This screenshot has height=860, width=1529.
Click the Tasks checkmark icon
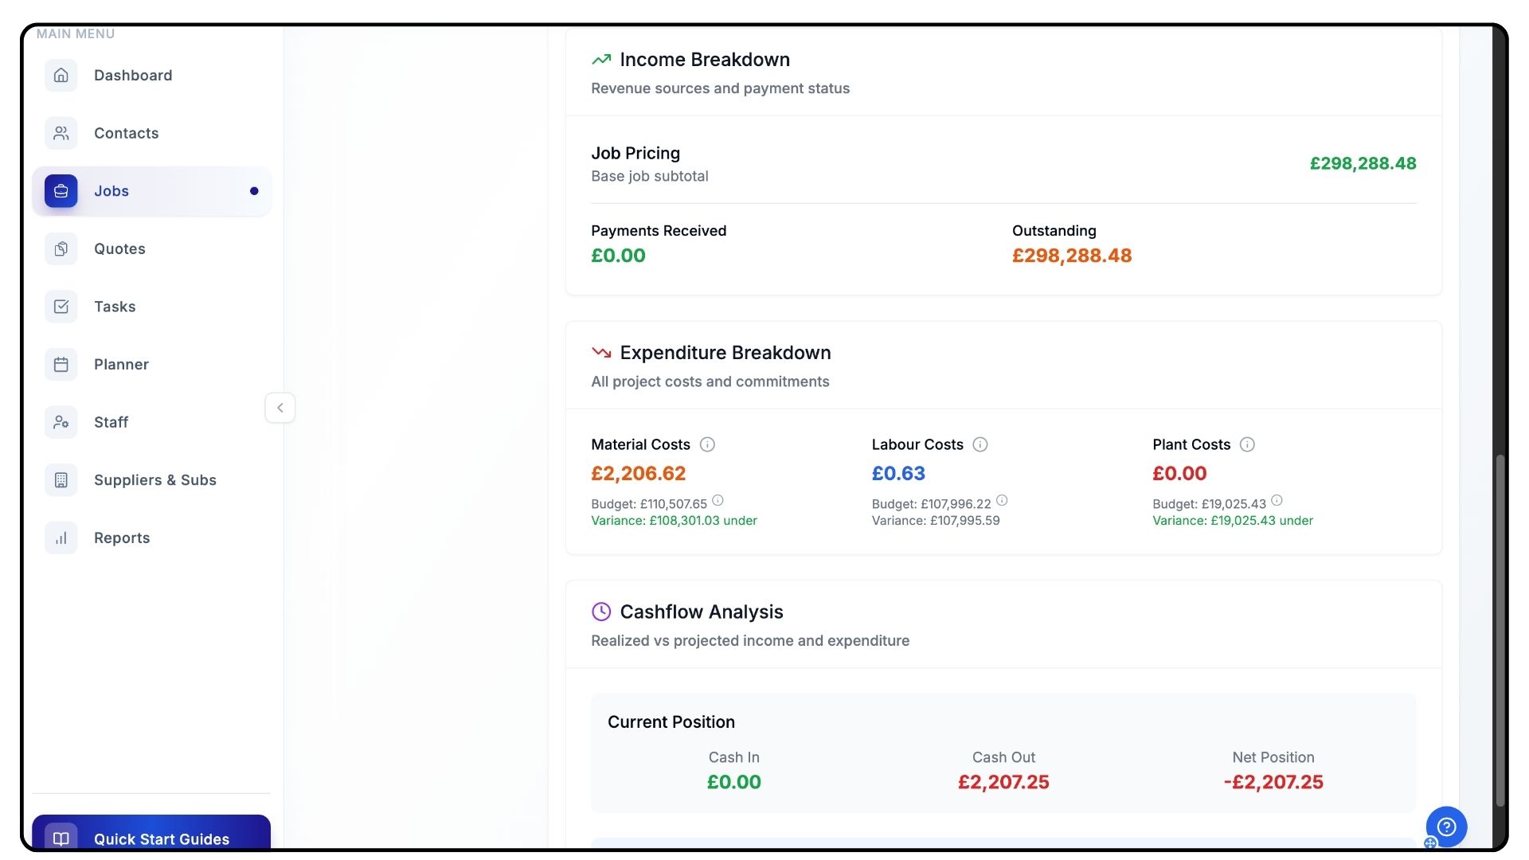pyautogui.click(x=61, y=307)
